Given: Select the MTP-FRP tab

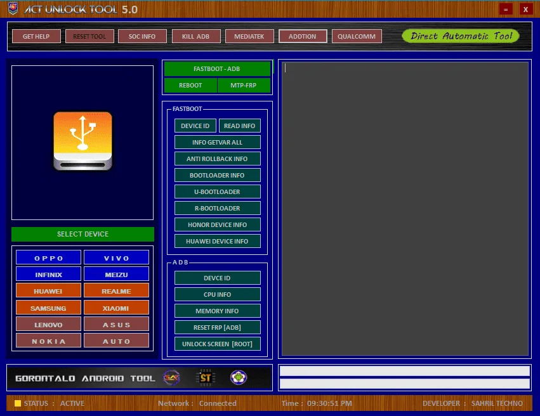Looking at the screenshot, I should click(x=244, y=86).
